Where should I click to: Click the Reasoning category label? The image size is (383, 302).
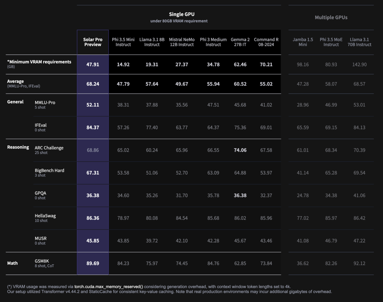(18, 147)
